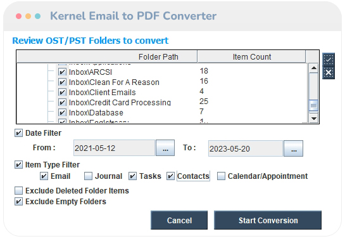Click the deselect all folders icon
The width and height of the screenshot is (345, 241).
click(329, 72)
